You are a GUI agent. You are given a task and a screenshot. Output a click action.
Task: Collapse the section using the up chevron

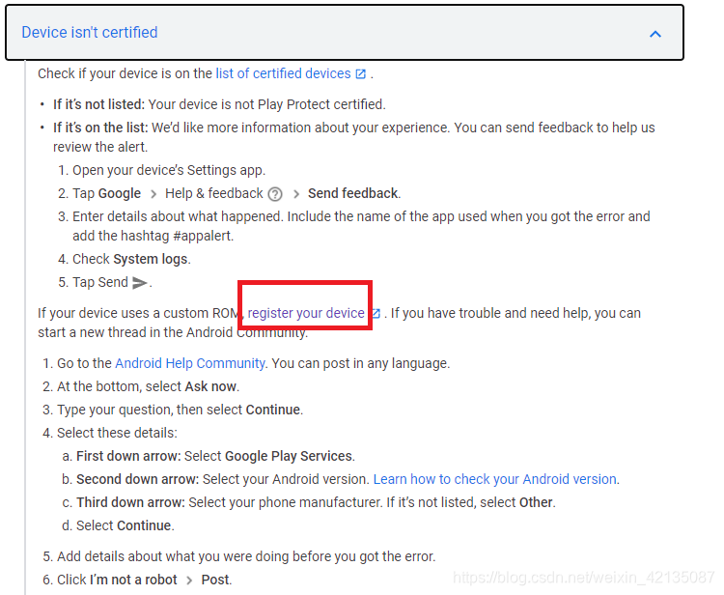pos(655,34)
